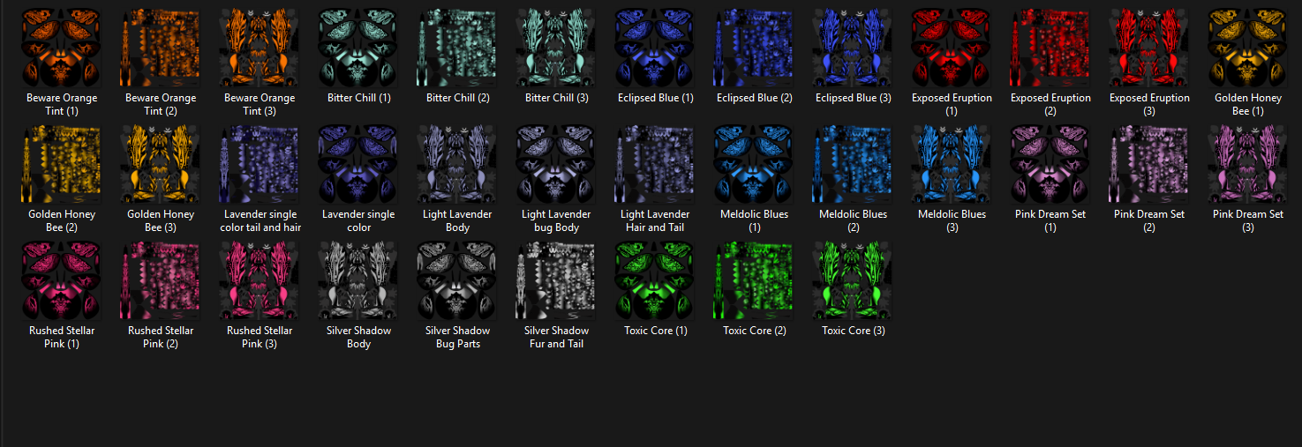Select the Meldolic Blues (1) thumbnail
This screenshot has width=1302, height=447.
754,164
